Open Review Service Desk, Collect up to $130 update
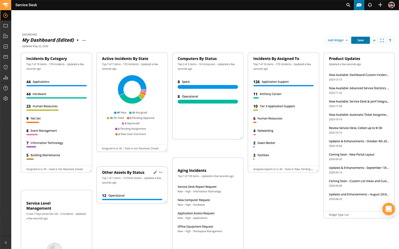 pos(355,128)
